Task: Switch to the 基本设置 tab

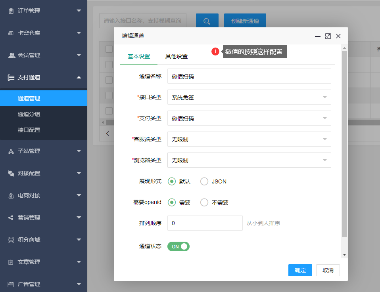Action: coord(139,56)
